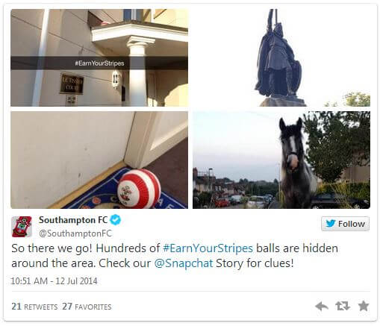Click the blue verified badge
The height and width of the screenshot is (326, 380).
coord(115,220)
